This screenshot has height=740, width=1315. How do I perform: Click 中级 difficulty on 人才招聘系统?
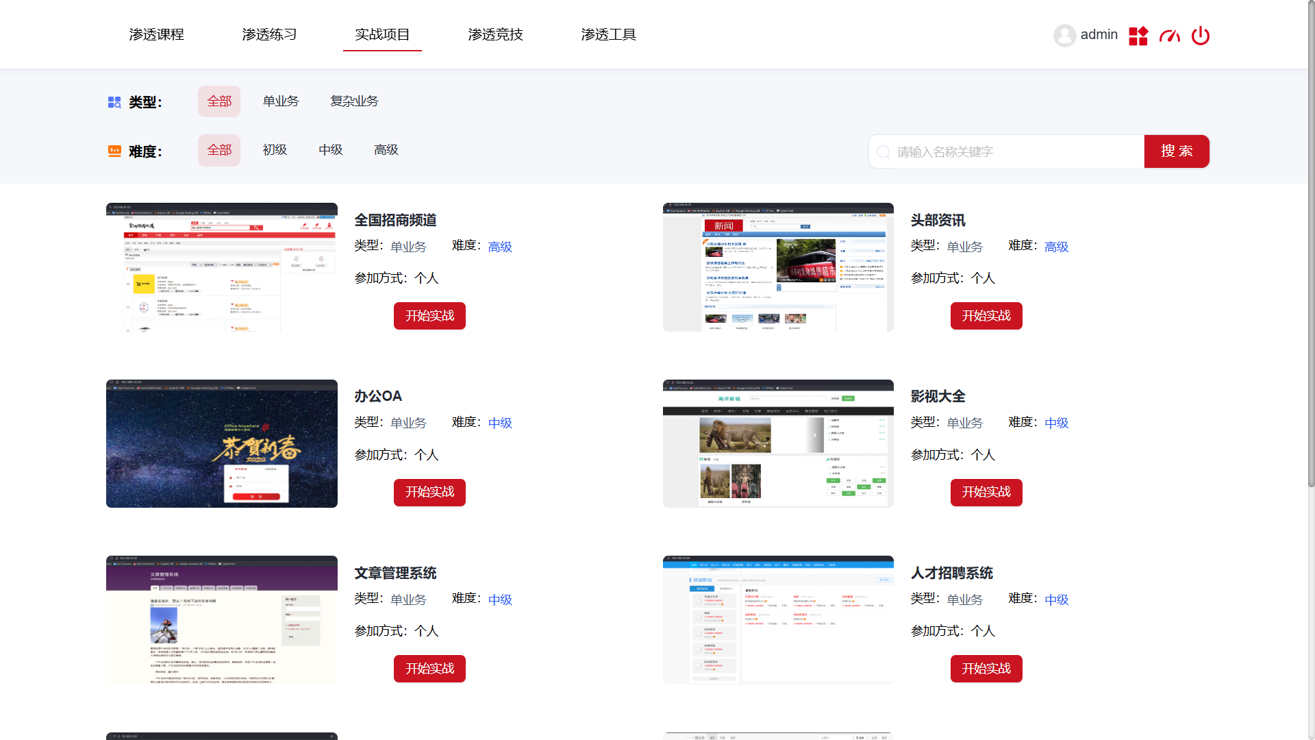pyautogui.click(x=1056, y=600)
